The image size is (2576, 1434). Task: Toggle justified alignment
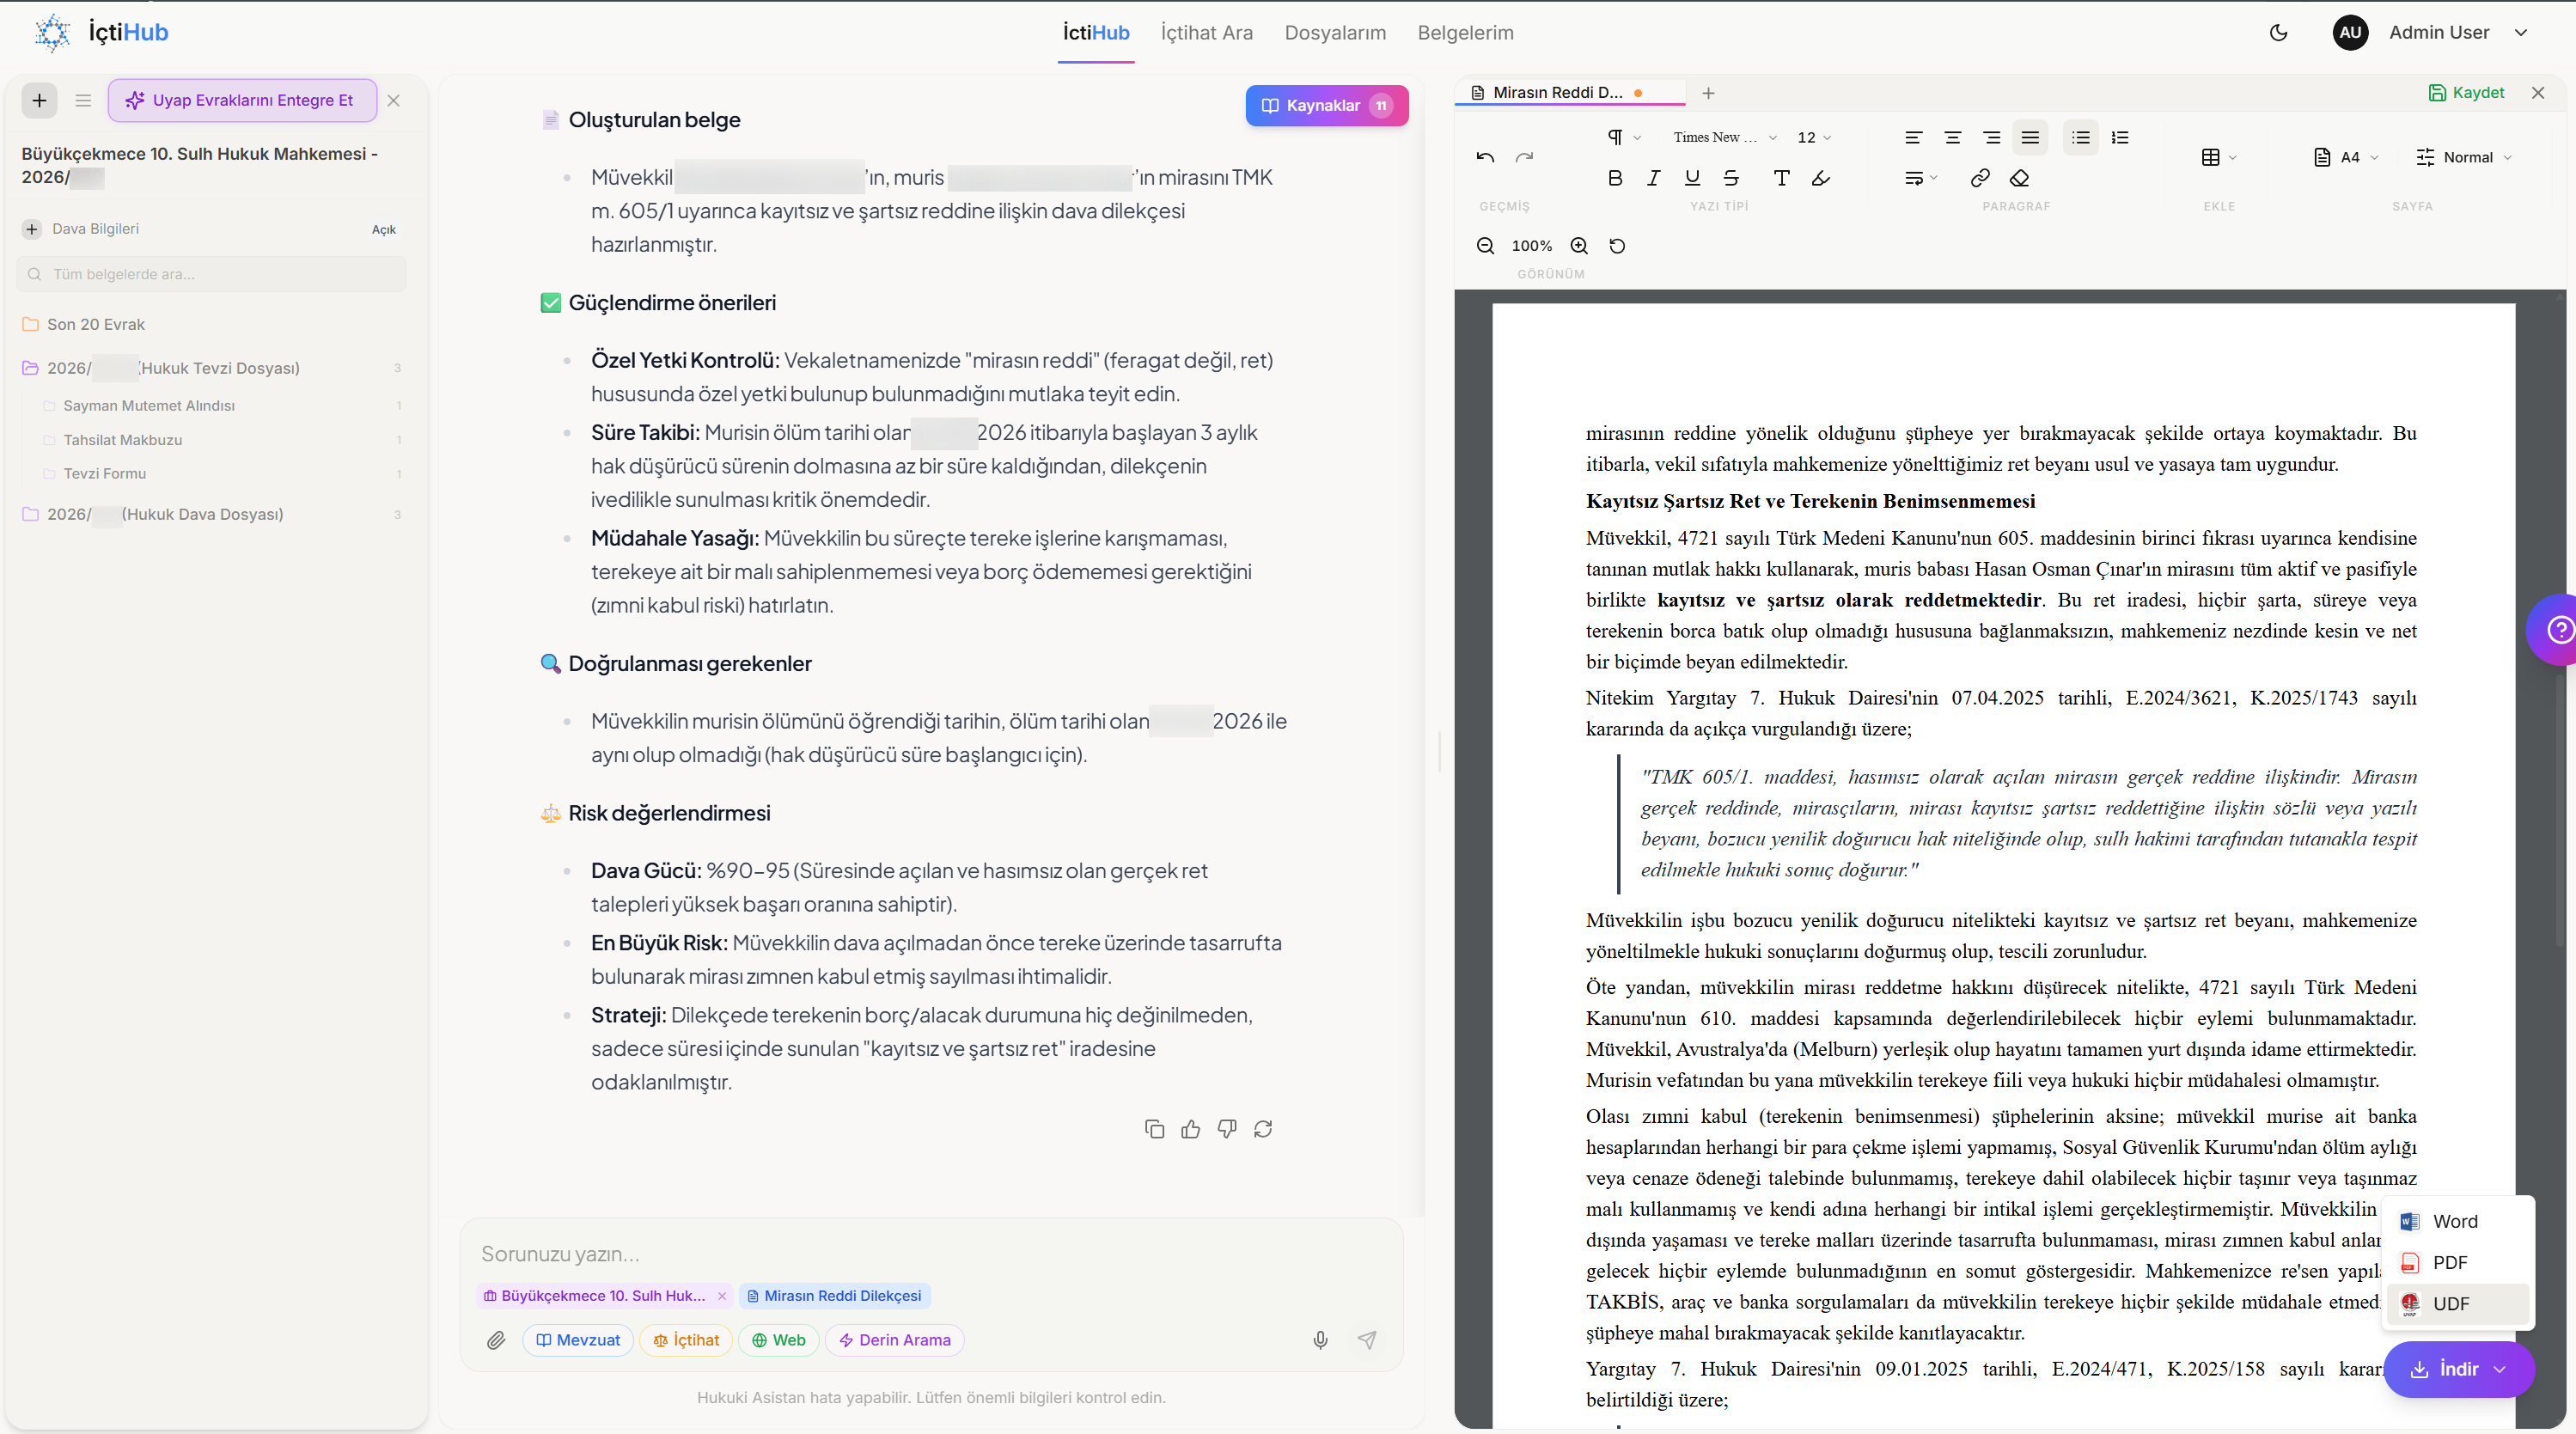pyautogui.click(x=2030, y=137)
